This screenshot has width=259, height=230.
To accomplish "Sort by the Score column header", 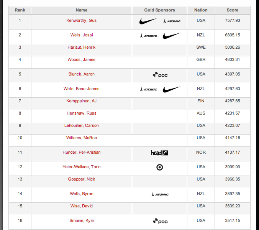I will (x=232, y=10).
